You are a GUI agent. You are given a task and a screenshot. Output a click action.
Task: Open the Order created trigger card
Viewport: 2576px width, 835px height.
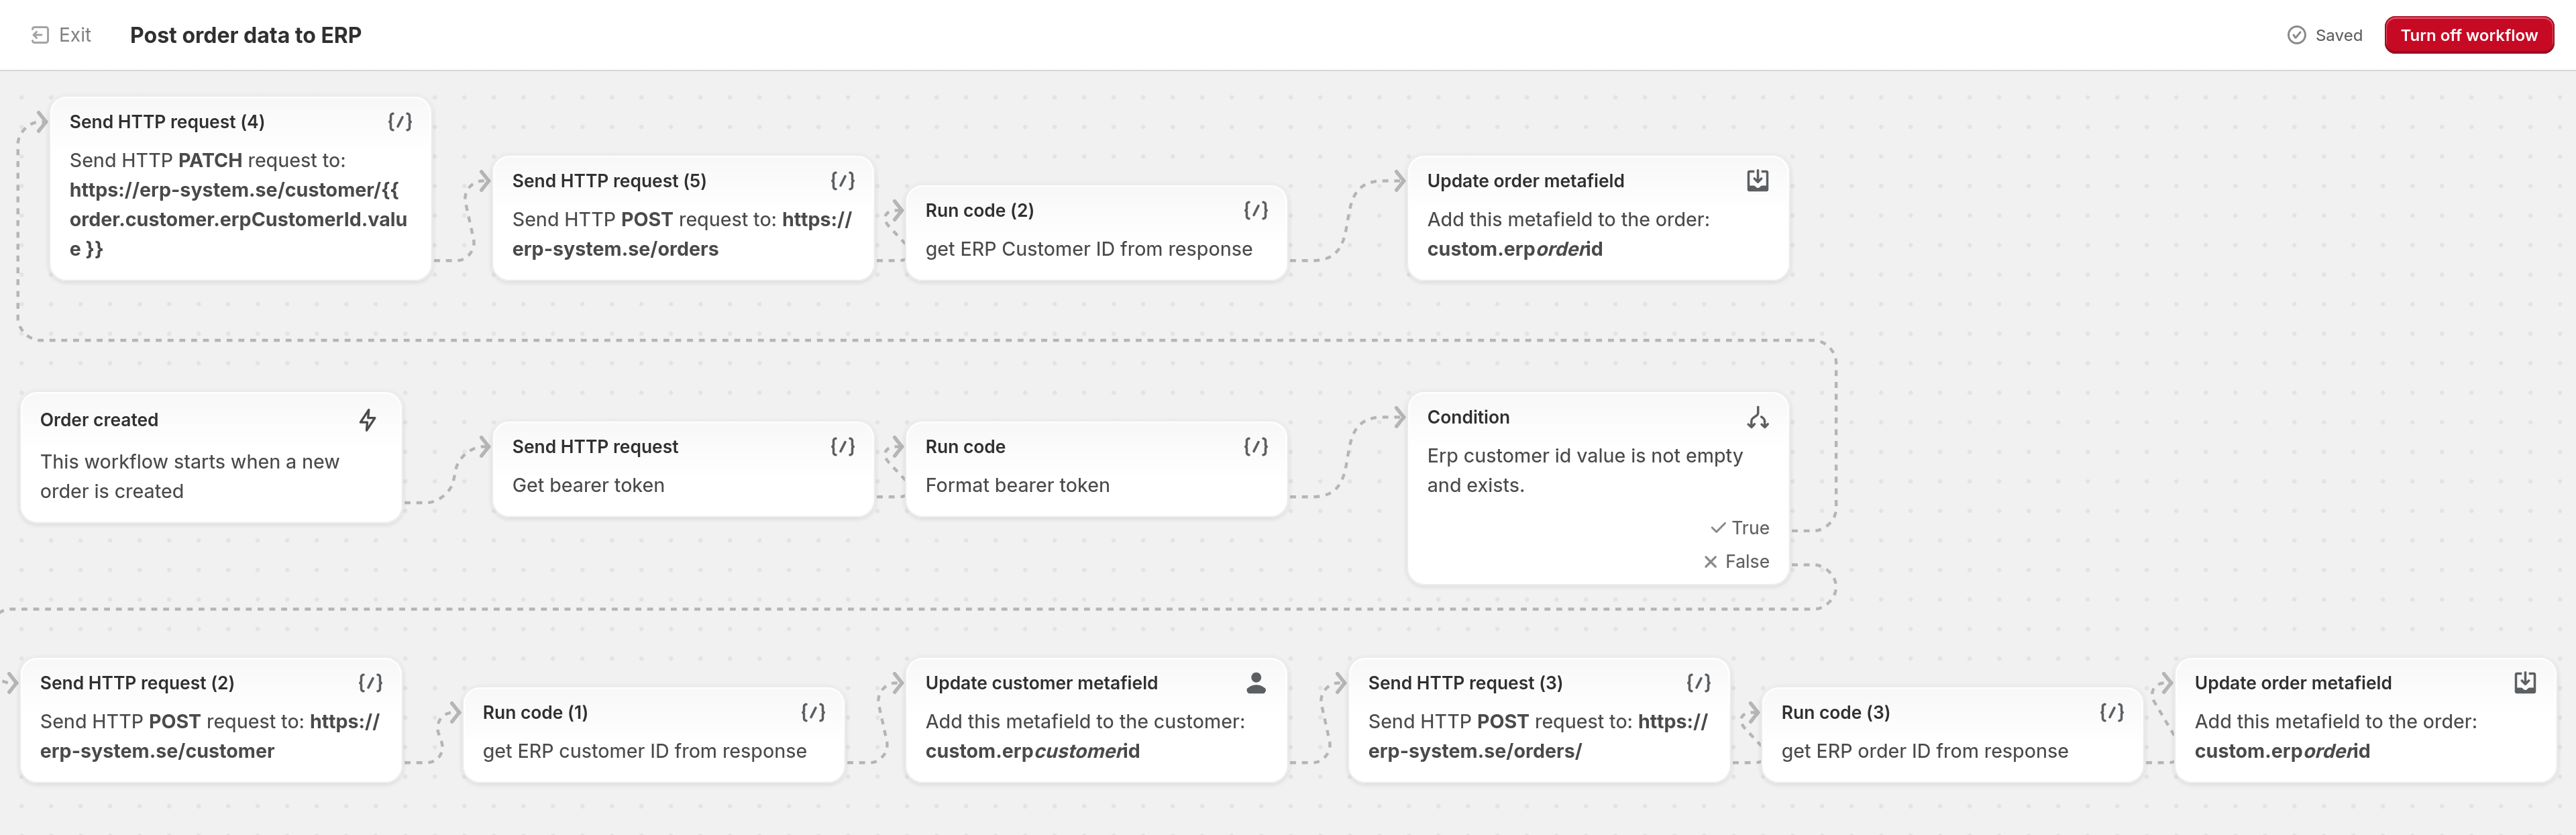[210, 455]
